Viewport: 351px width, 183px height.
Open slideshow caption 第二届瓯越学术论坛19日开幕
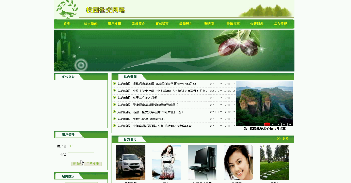[265, 129]
